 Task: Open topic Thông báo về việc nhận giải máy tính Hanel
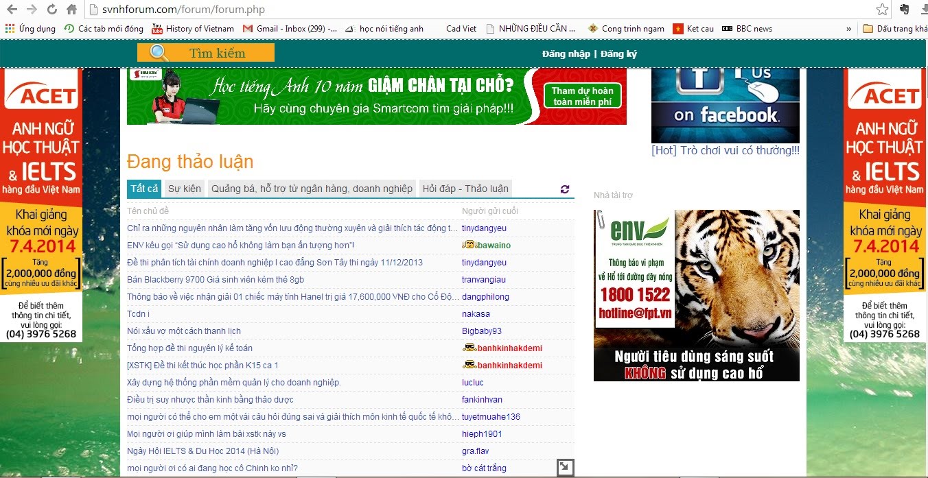[x=293, y=297]
